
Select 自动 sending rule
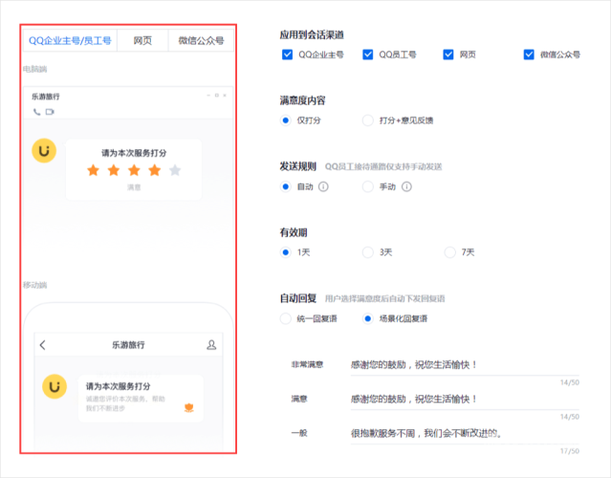(286, 186)
